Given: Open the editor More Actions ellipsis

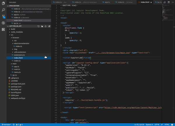Looking at the screenshot, I should click(x=173, y=2).
